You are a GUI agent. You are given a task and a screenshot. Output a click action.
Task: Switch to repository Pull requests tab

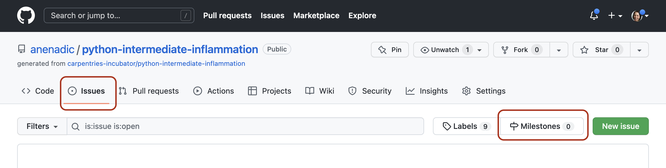(149, 91)
